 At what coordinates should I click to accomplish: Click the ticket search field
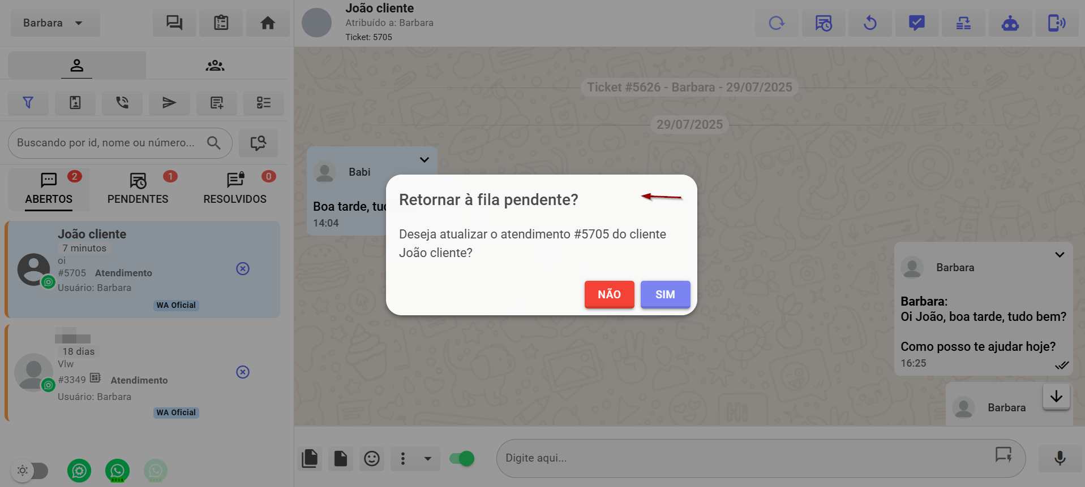108,143
